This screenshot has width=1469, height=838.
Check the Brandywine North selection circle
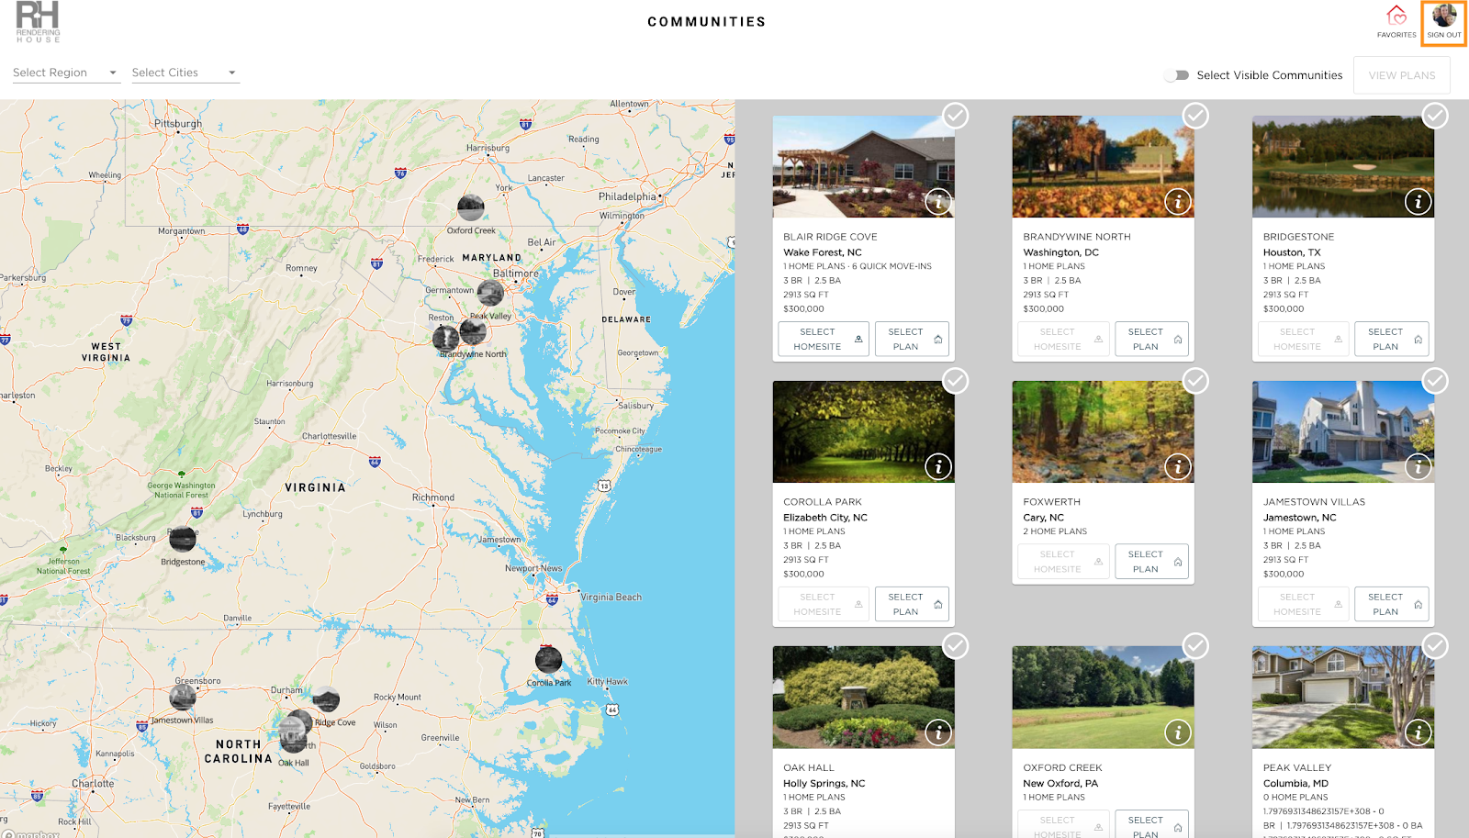1195,116
